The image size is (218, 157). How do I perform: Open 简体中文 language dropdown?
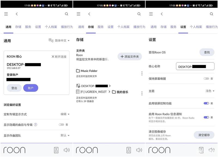pos(62,41)
